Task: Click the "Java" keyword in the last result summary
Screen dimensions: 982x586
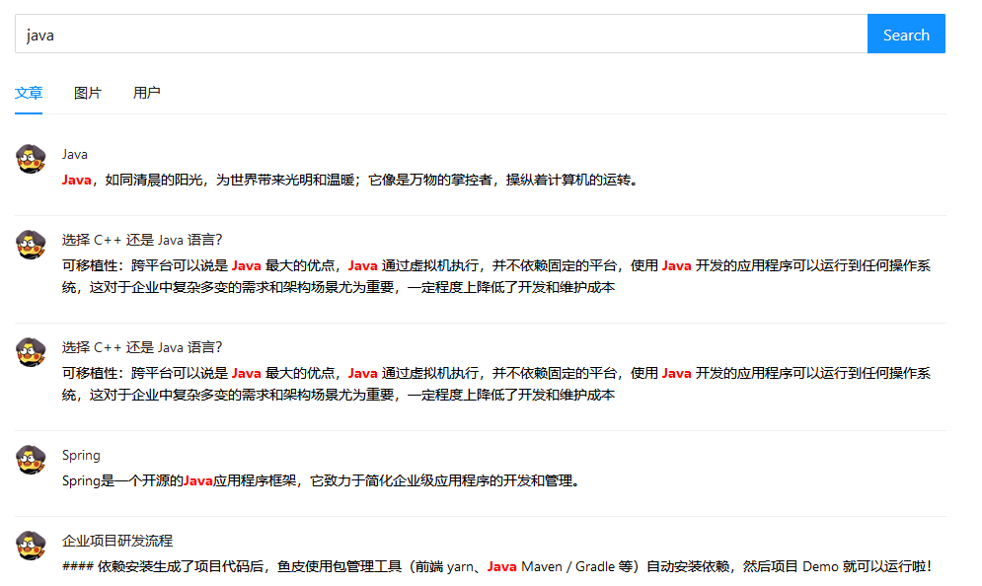Action: pyautogui.click(x=501, y=565)
